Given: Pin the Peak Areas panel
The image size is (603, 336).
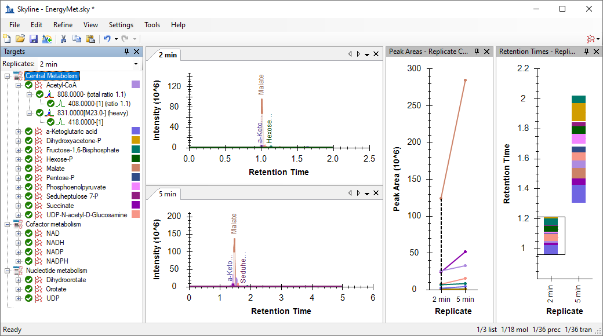Looking at the screenshot, I should (477, 52).
